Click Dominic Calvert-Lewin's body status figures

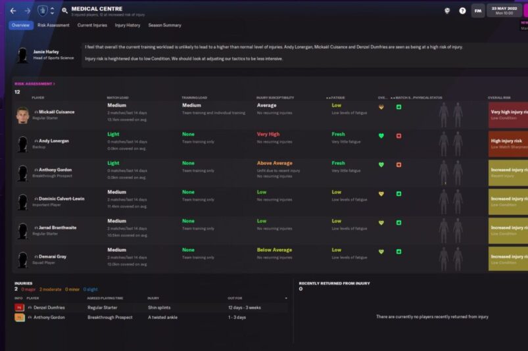[451, 201]
